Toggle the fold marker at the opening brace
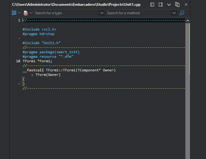Image resolution: width=206 pixels, height=159 pixels. click(x=23, y=79)
